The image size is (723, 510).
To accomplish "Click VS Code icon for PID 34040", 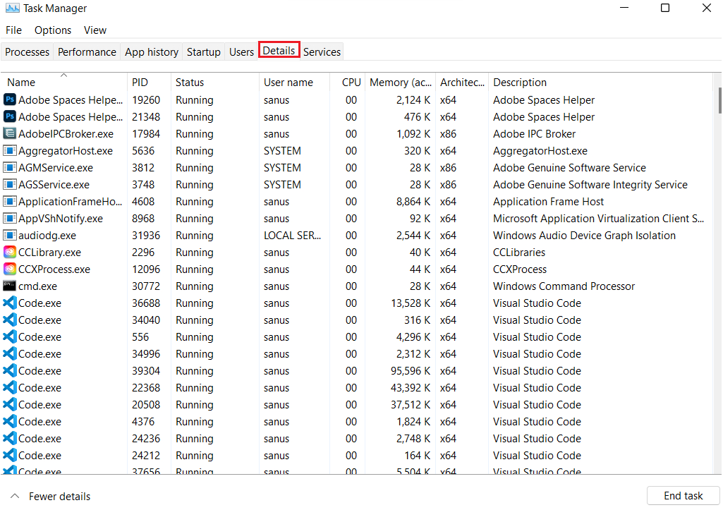I will tap(10, 320).
